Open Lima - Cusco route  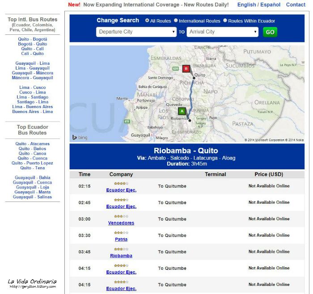click(x=33, y=88)
